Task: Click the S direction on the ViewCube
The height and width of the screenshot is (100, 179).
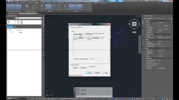Action: click(x=134, y=29)
